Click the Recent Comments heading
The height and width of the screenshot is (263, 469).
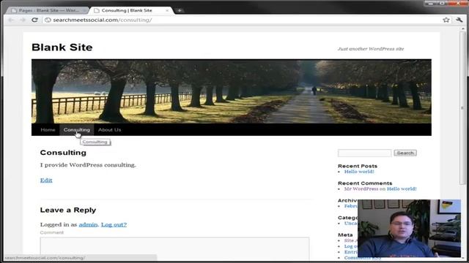(x=365, y=183)
